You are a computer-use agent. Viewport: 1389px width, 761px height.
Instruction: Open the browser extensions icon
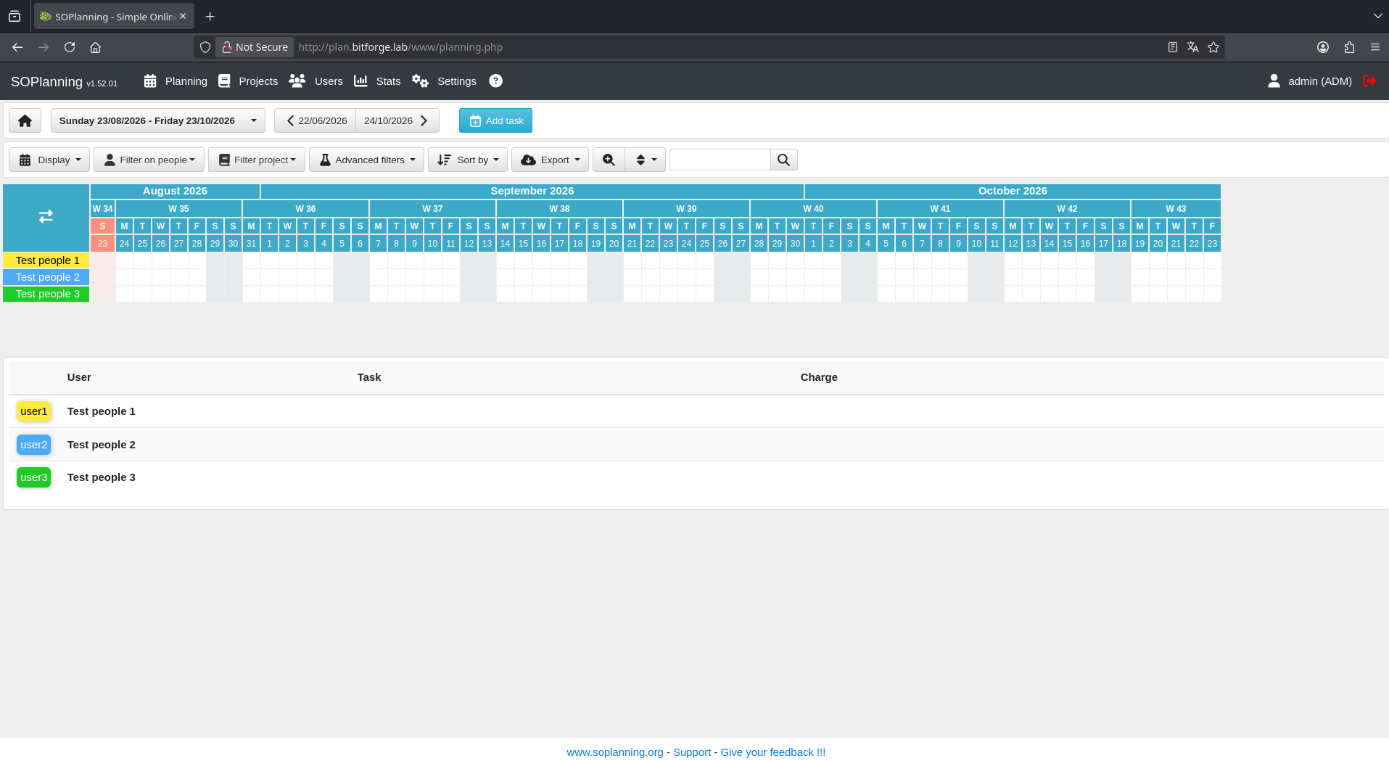pos(1349,47)
